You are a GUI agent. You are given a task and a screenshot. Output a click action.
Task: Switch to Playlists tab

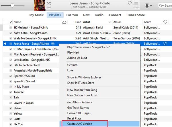point(55,15)
